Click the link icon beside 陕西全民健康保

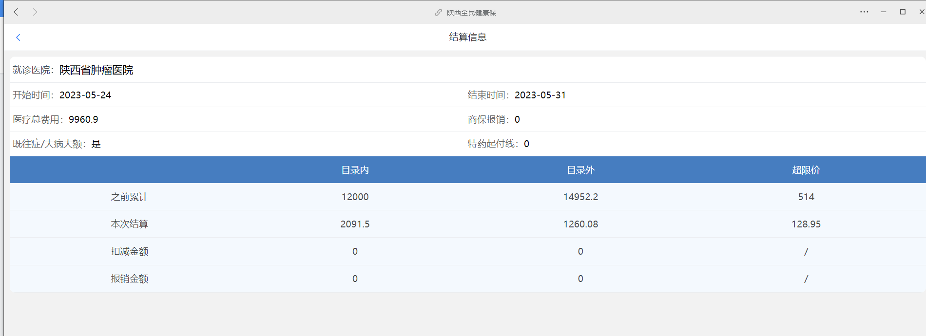coord(438,13)
